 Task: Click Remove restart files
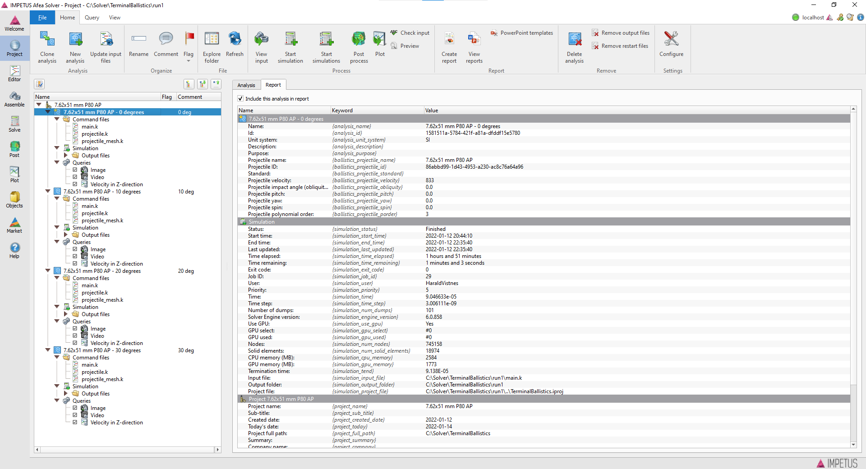tap(620, 46)
